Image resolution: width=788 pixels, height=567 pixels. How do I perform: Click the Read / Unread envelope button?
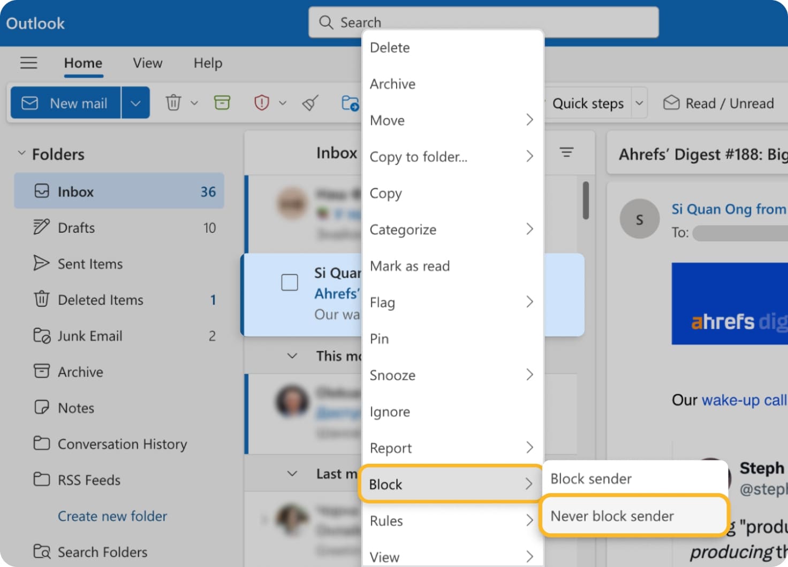click(718, 103)
